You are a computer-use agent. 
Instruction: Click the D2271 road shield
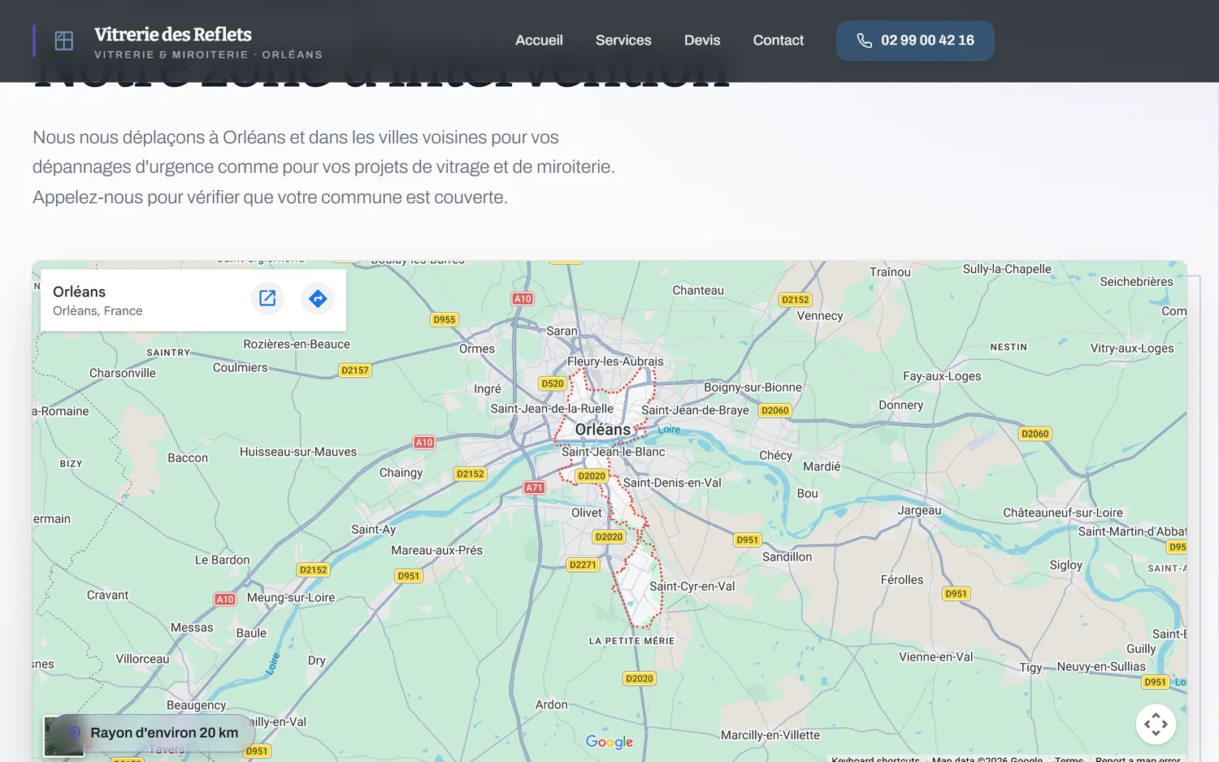coord(583,565)
